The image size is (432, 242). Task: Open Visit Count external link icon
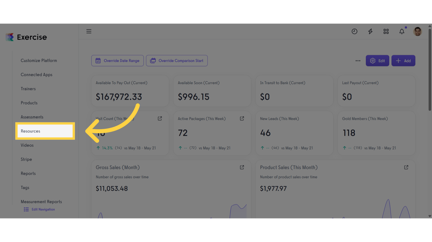tap(160, 118)
